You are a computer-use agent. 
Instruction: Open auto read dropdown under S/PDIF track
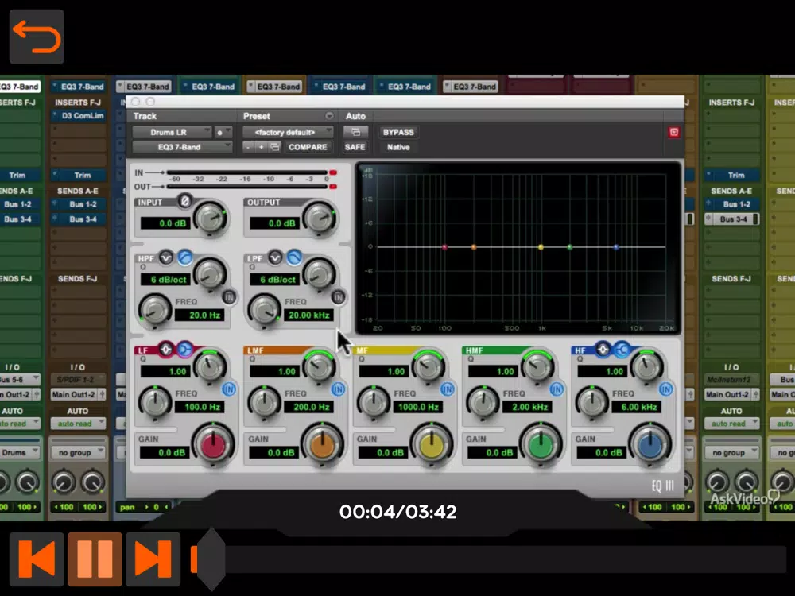pyautogui.click(x=78, y=424)
